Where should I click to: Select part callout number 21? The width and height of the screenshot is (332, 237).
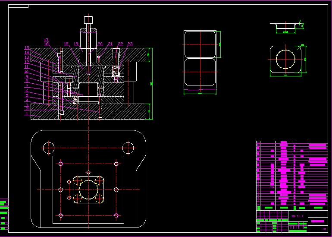(x=110, y=44)
